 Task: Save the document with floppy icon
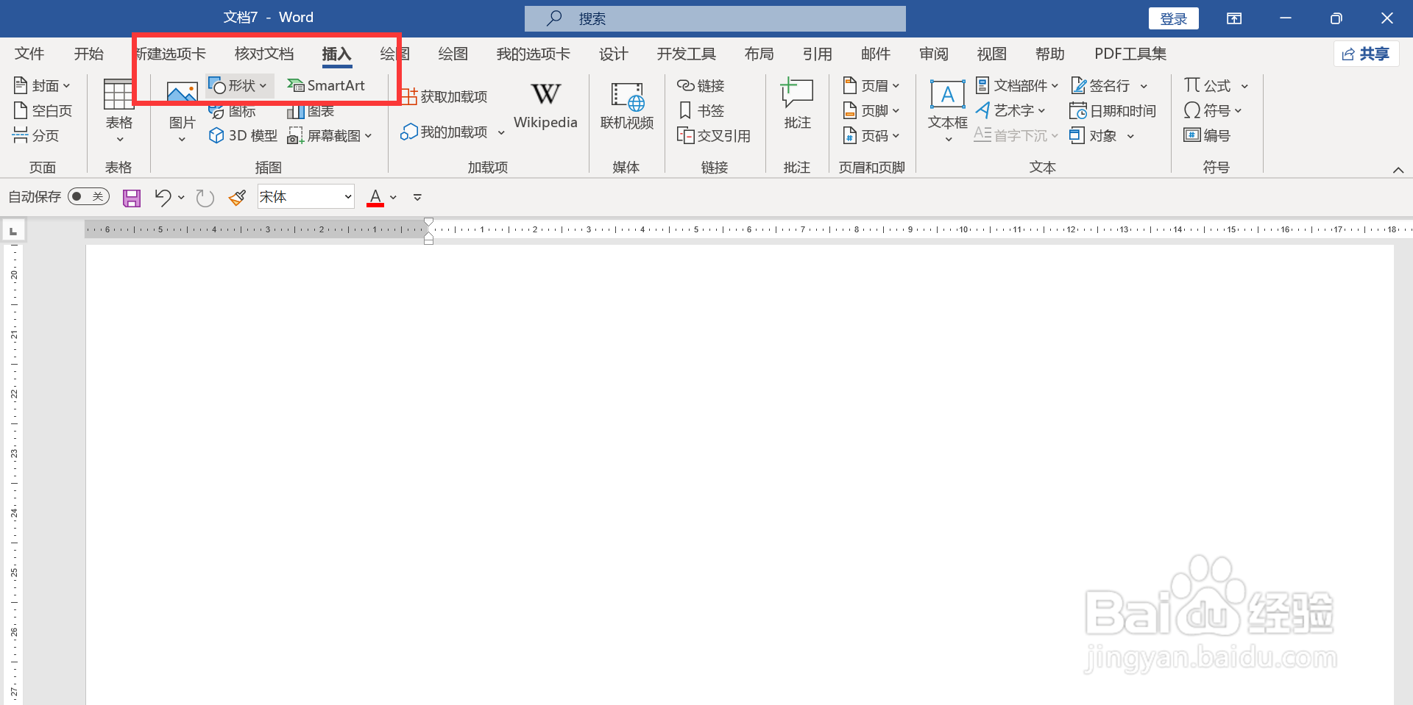132,198
